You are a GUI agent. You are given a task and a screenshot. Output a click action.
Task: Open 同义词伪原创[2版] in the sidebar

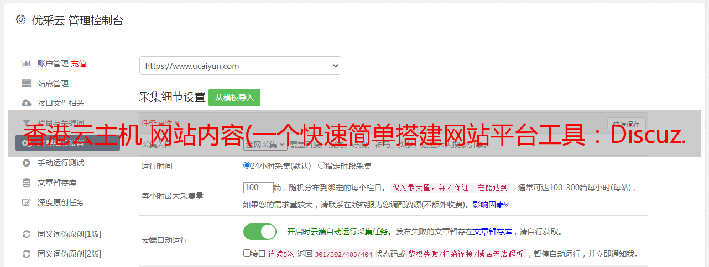pos(70,254)
